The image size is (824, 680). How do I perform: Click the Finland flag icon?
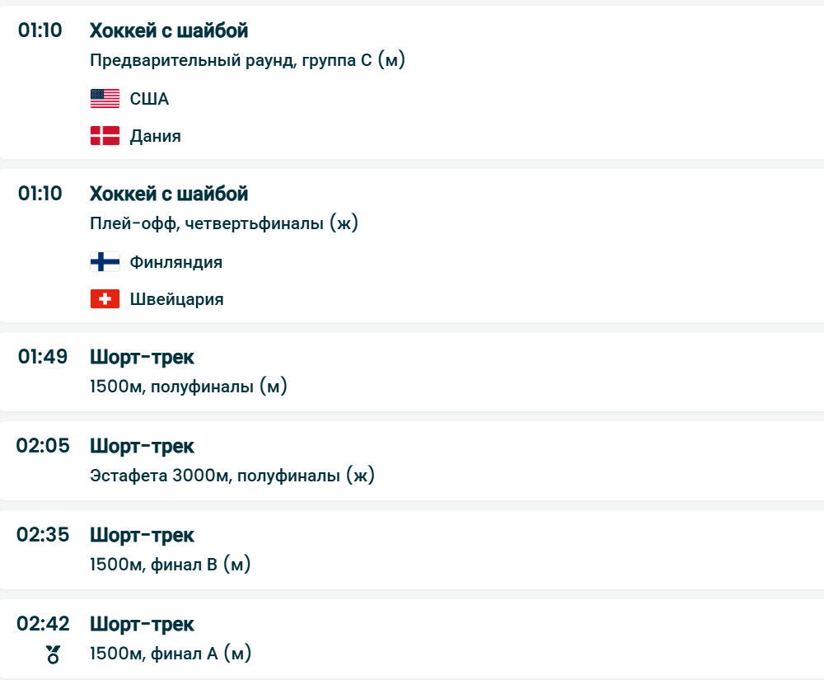pos(105,262)
